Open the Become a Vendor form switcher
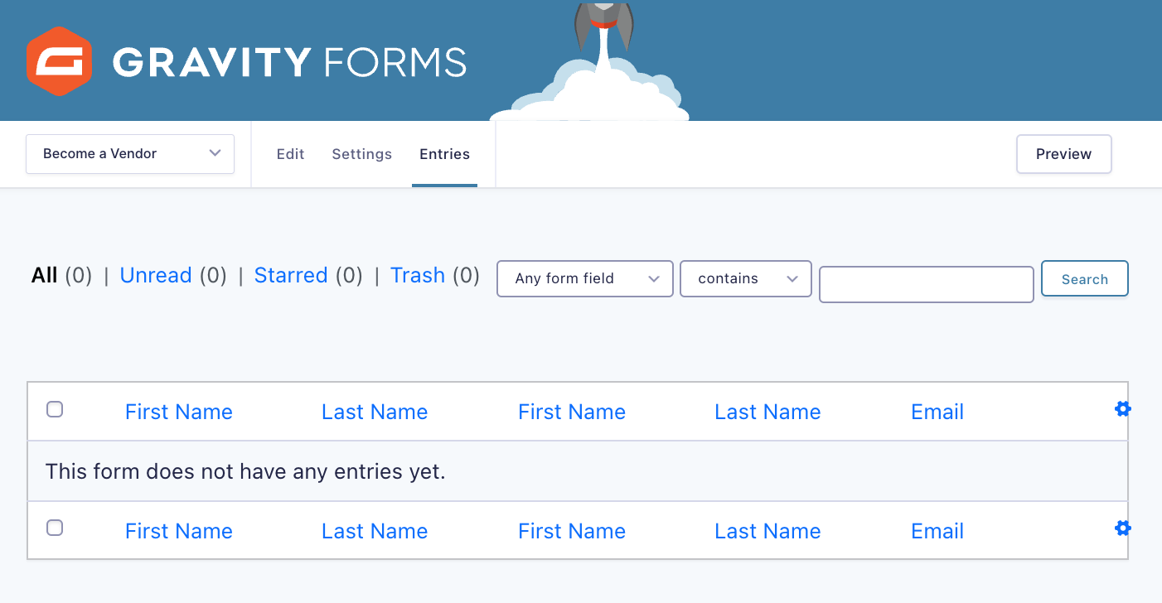The height and width of the screenshot is (603, 1162). 130,154
